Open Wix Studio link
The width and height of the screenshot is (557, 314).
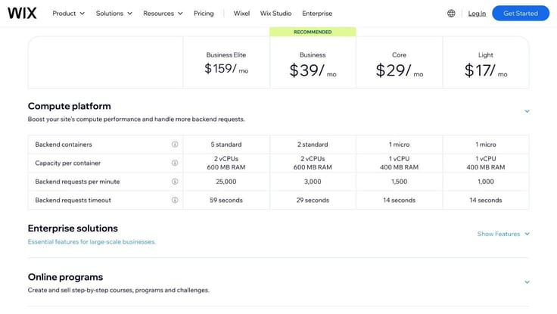click(275, 13)
